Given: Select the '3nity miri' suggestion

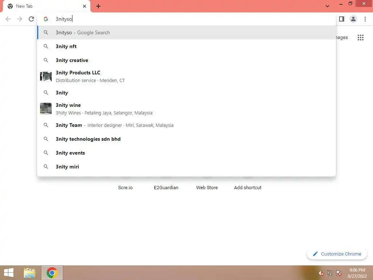Looking at the screenshot, I should pos(186,167).
